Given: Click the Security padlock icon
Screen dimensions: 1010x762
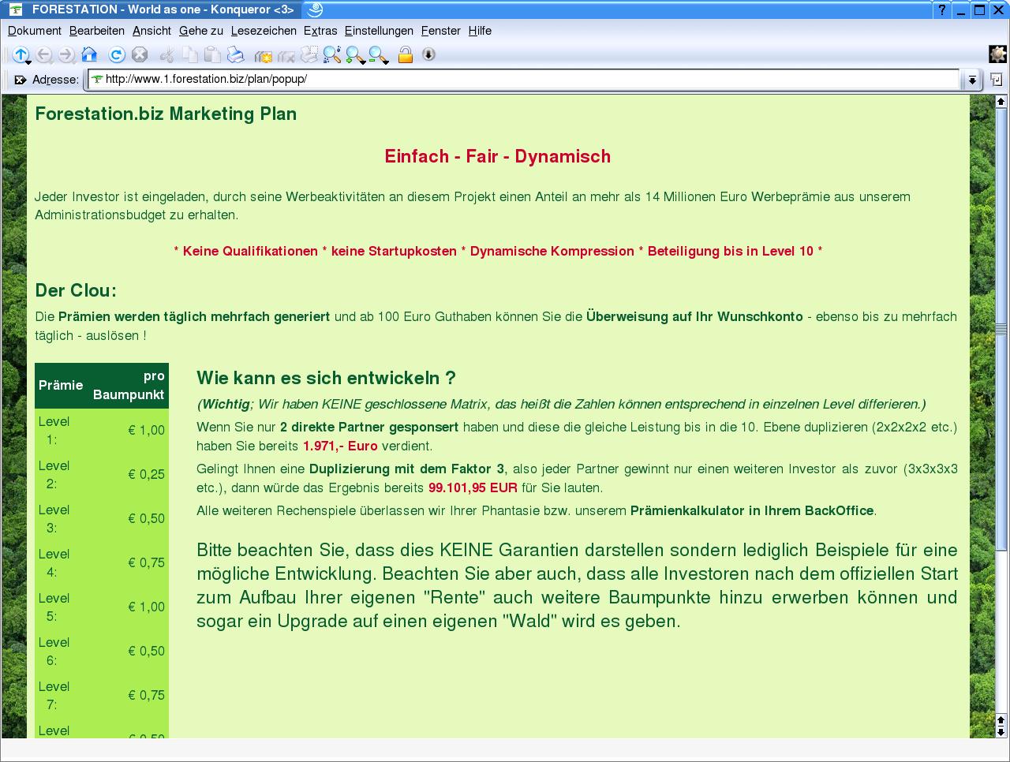Looking at the screenshot, I should [x=406, y=54].
